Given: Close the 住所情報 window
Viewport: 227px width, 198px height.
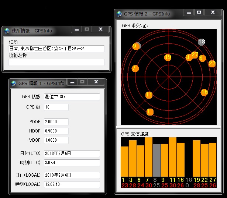Looking at the screenshot, I should 100,29.
